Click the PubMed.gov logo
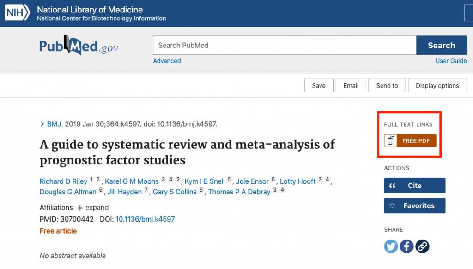Screen dimensions: 473x269 tap(78, 45)
